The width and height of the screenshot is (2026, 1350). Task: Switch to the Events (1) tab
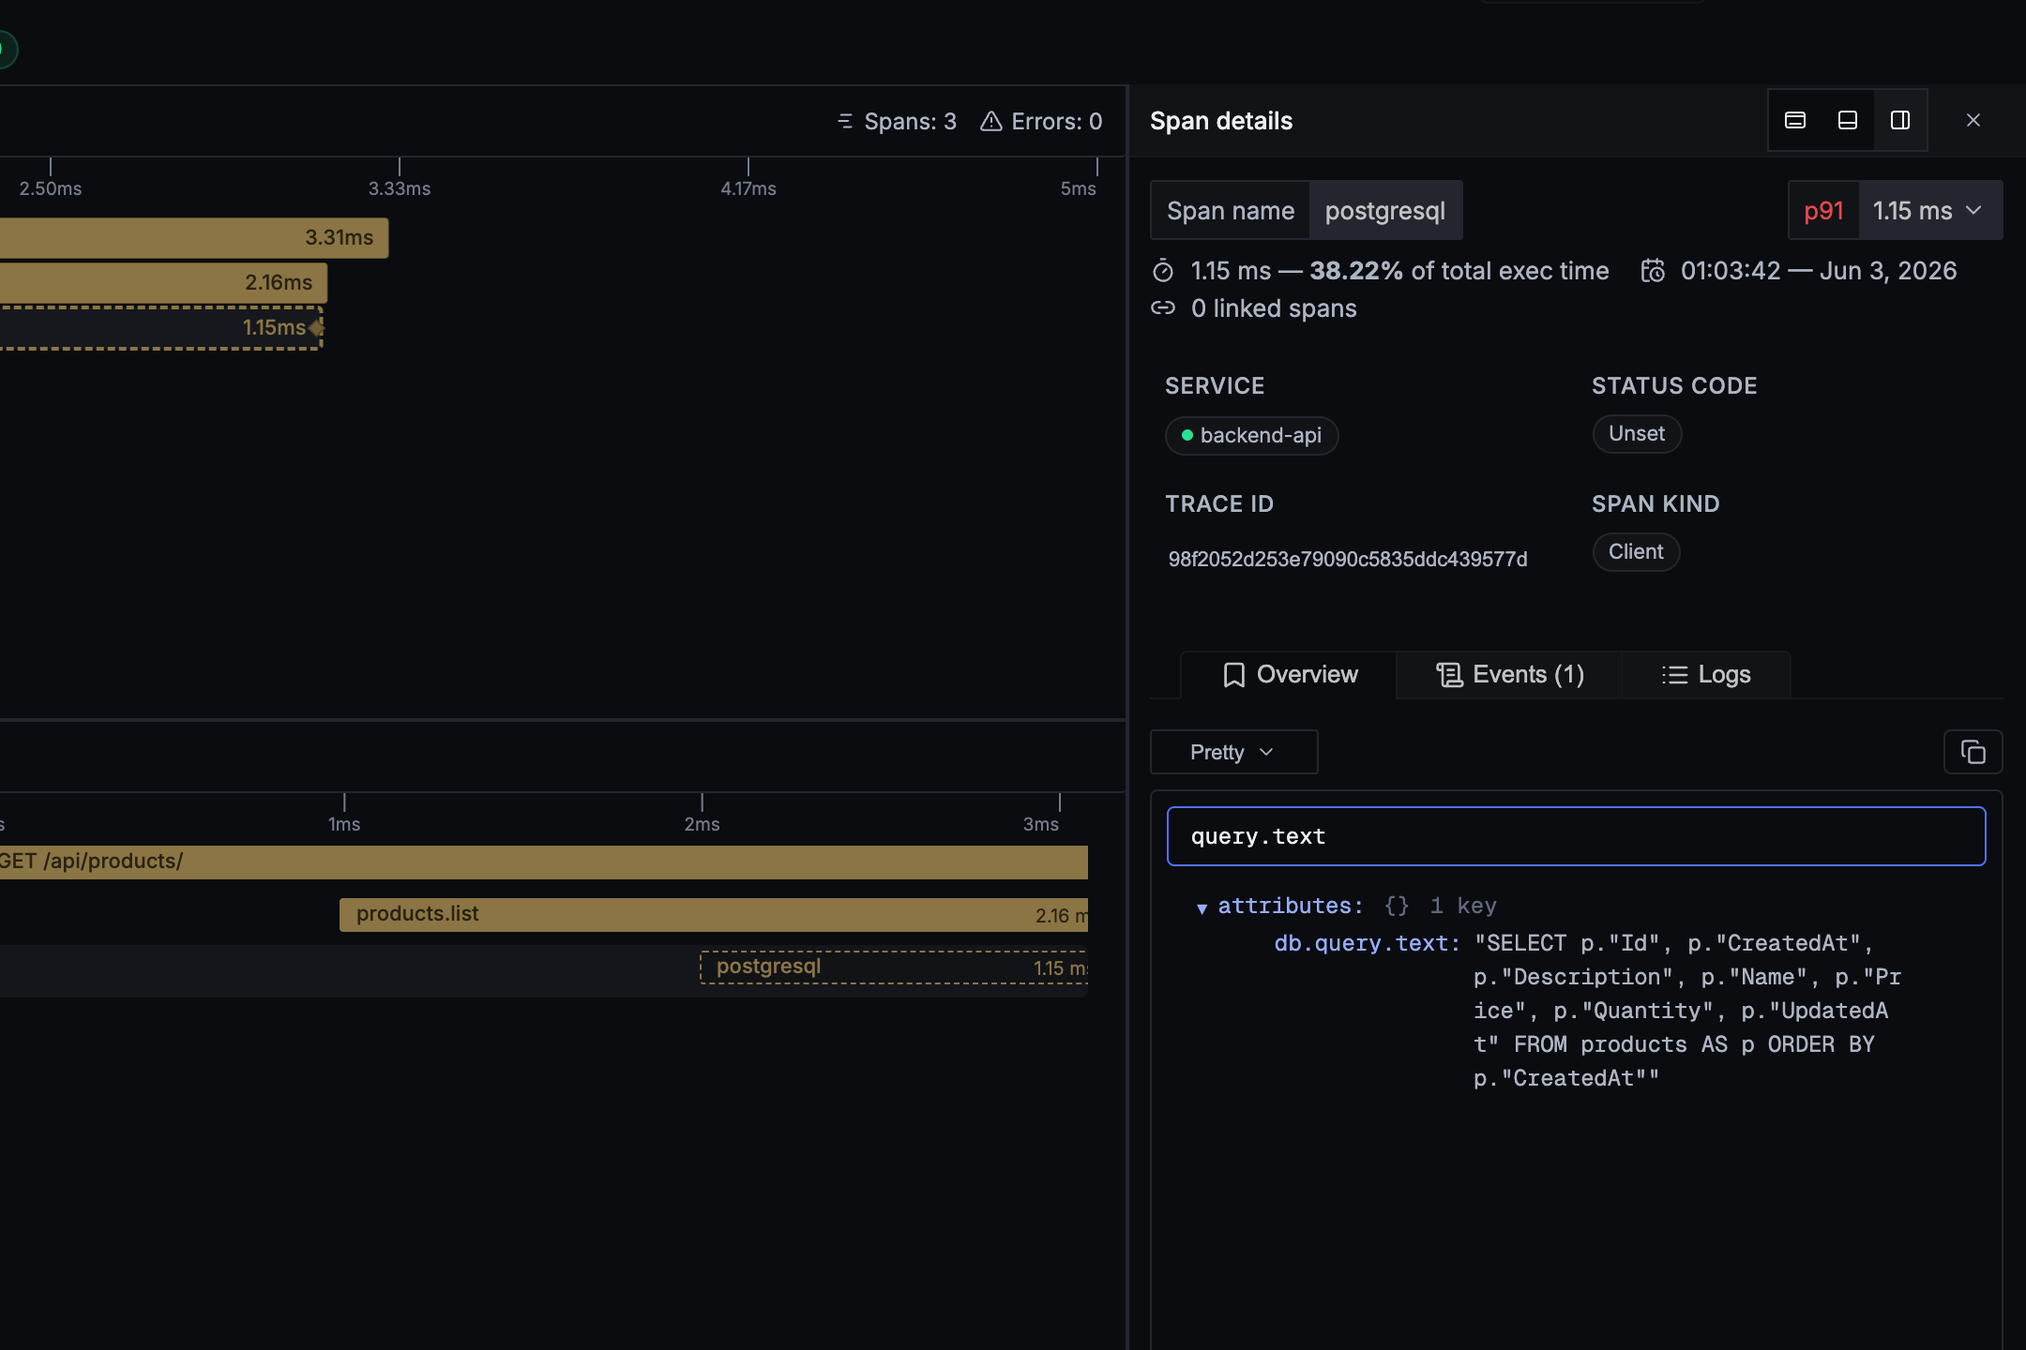pos(1509,674)
